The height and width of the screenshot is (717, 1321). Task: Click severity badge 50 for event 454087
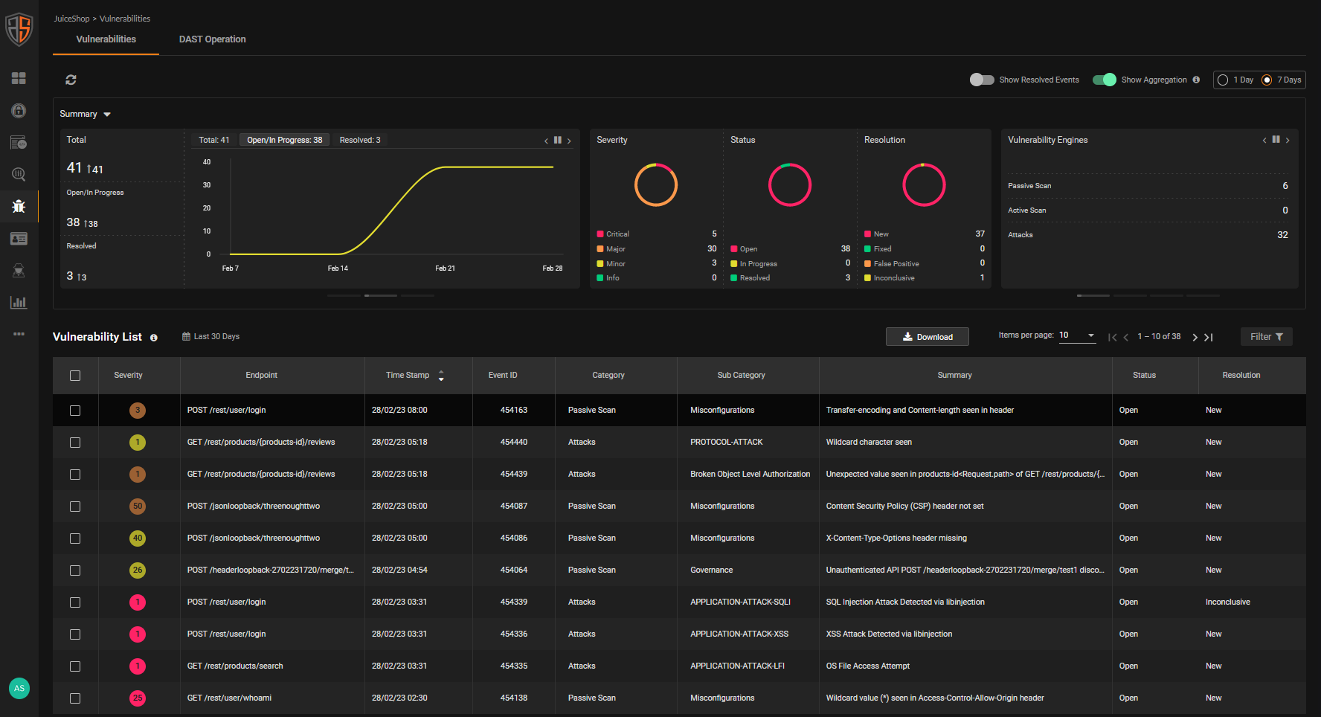coord(138,507)
